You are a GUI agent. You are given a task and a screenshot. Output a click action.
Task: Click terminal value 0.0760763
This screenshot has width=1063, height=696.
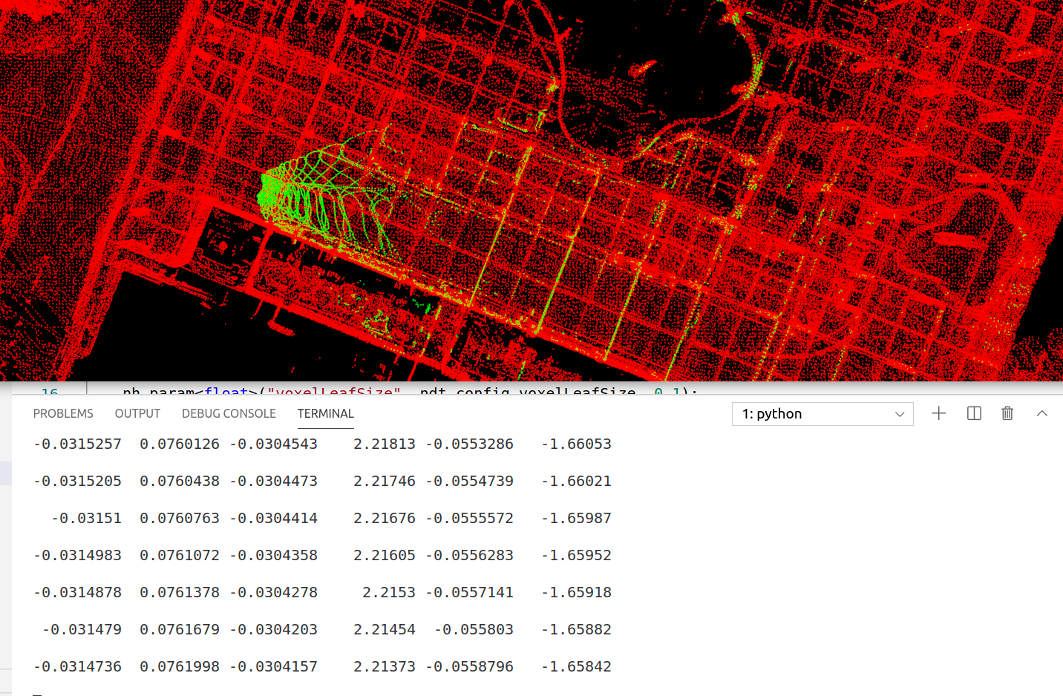pyautogui.click(x=180, y=518)
